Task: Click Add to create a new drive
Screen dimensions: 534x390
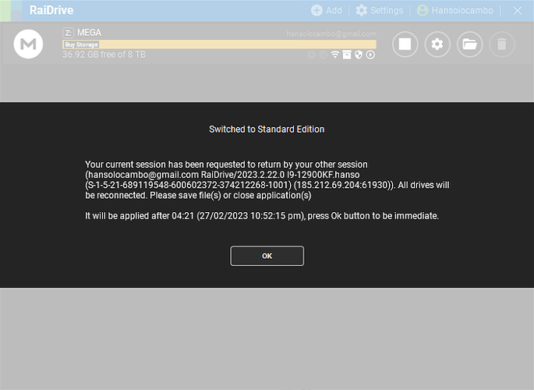Action: coord(327,10)
